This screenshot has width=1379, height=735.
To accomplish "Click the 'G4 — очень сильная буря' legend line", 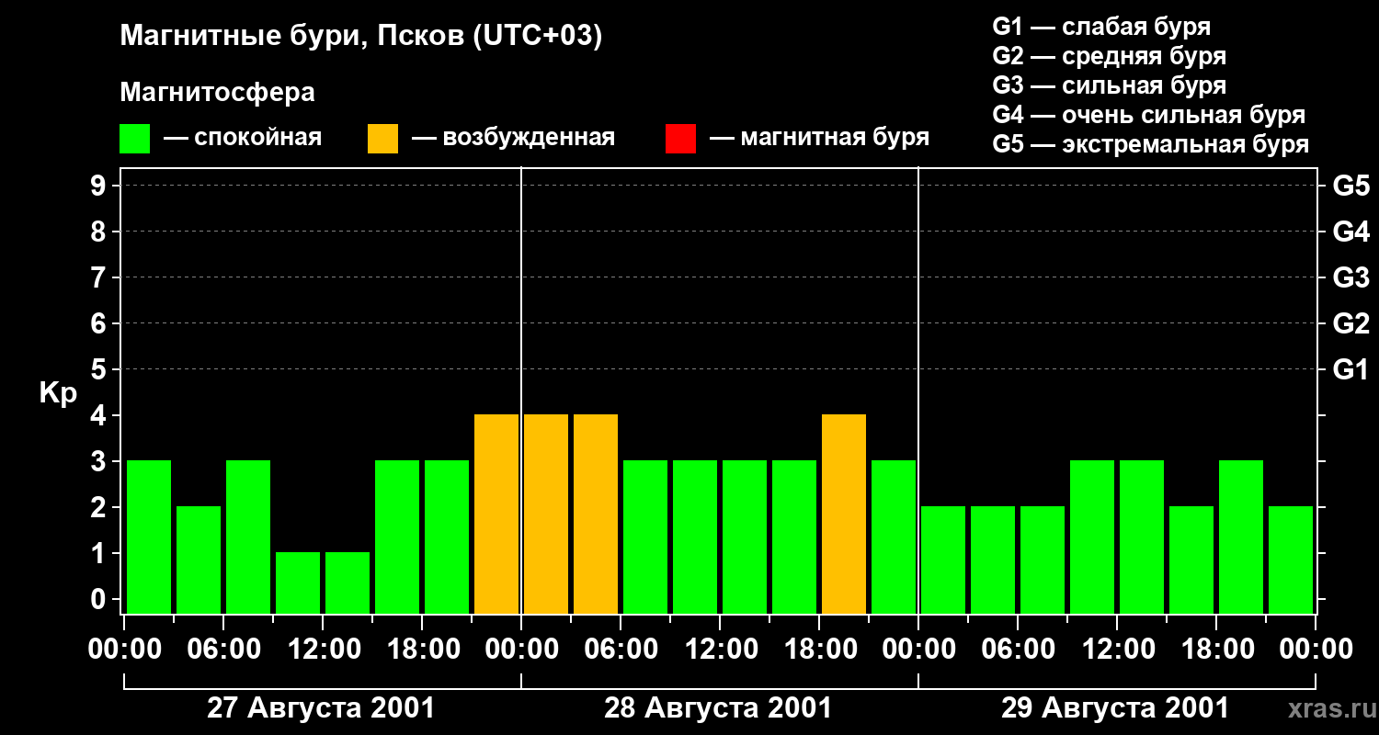I will point(1149,115).
